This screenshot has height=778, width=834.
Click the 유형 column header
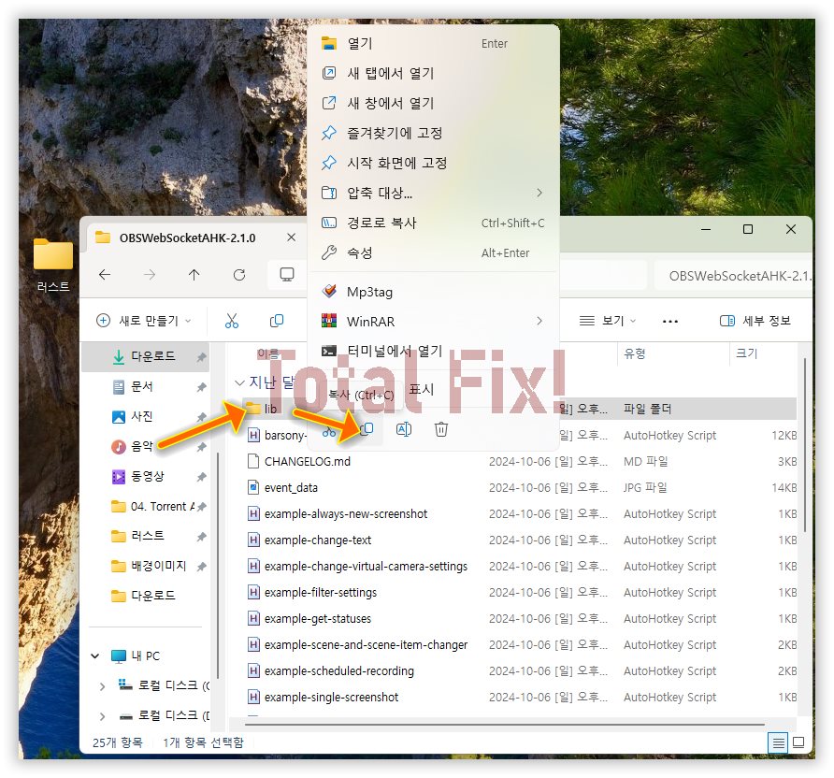click(x=634, y=353)
